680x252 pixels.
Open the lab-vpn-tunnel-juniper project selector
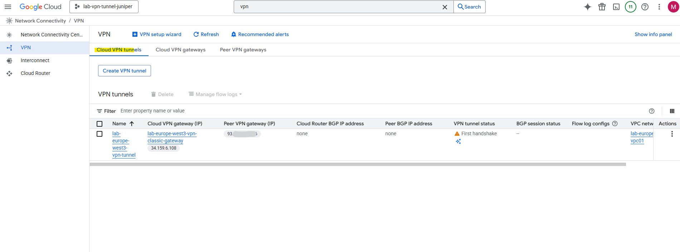104,7
